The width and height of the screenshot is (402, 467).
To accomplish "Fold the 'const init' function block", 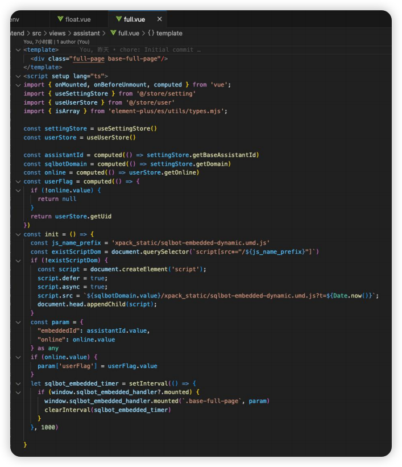I will pyautogui.click(x=18, y=234).
